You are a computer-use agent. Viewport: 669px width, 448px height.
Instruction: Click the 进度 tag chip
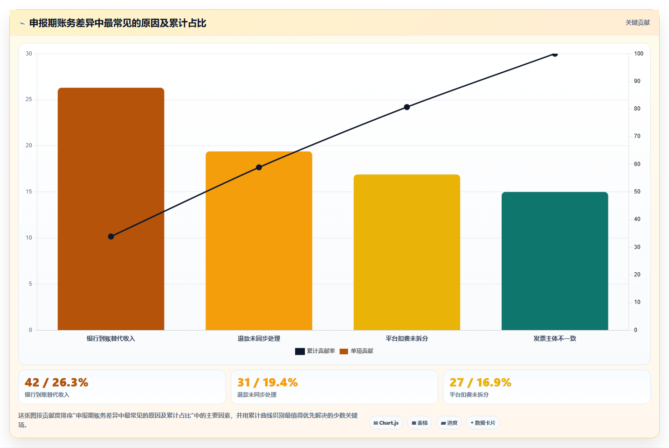[x=449, y=423]
